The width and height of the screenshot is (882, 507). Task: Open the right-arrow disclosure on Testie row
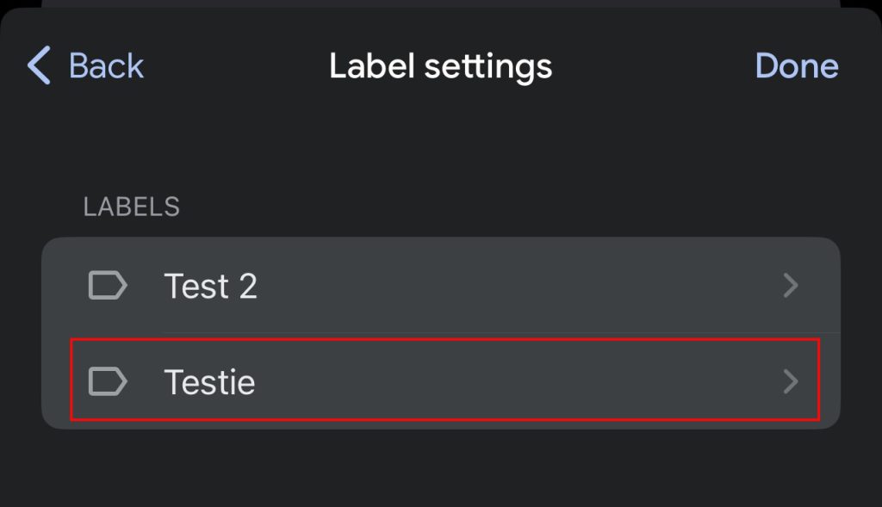pos(791,381)
